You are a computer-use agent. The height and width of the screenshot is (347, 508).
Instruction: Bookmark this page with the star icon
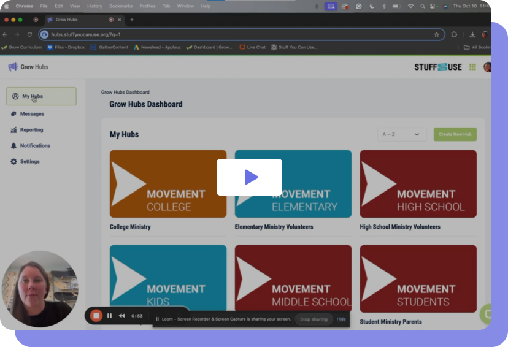[436, 34]
